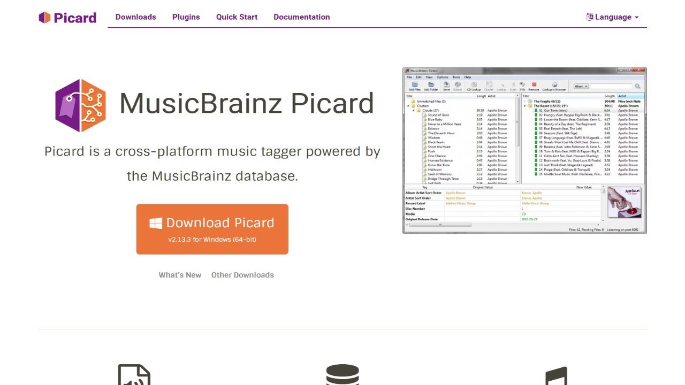Go to the Plugins section
Image resolution: width=685 pixels, height=385 pixels.
point(186,17)
